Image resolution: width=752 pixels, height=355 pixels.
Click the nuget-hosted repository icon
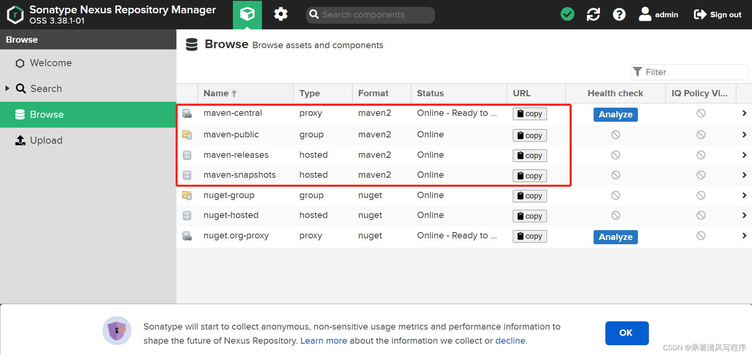(x=187, y=216)
